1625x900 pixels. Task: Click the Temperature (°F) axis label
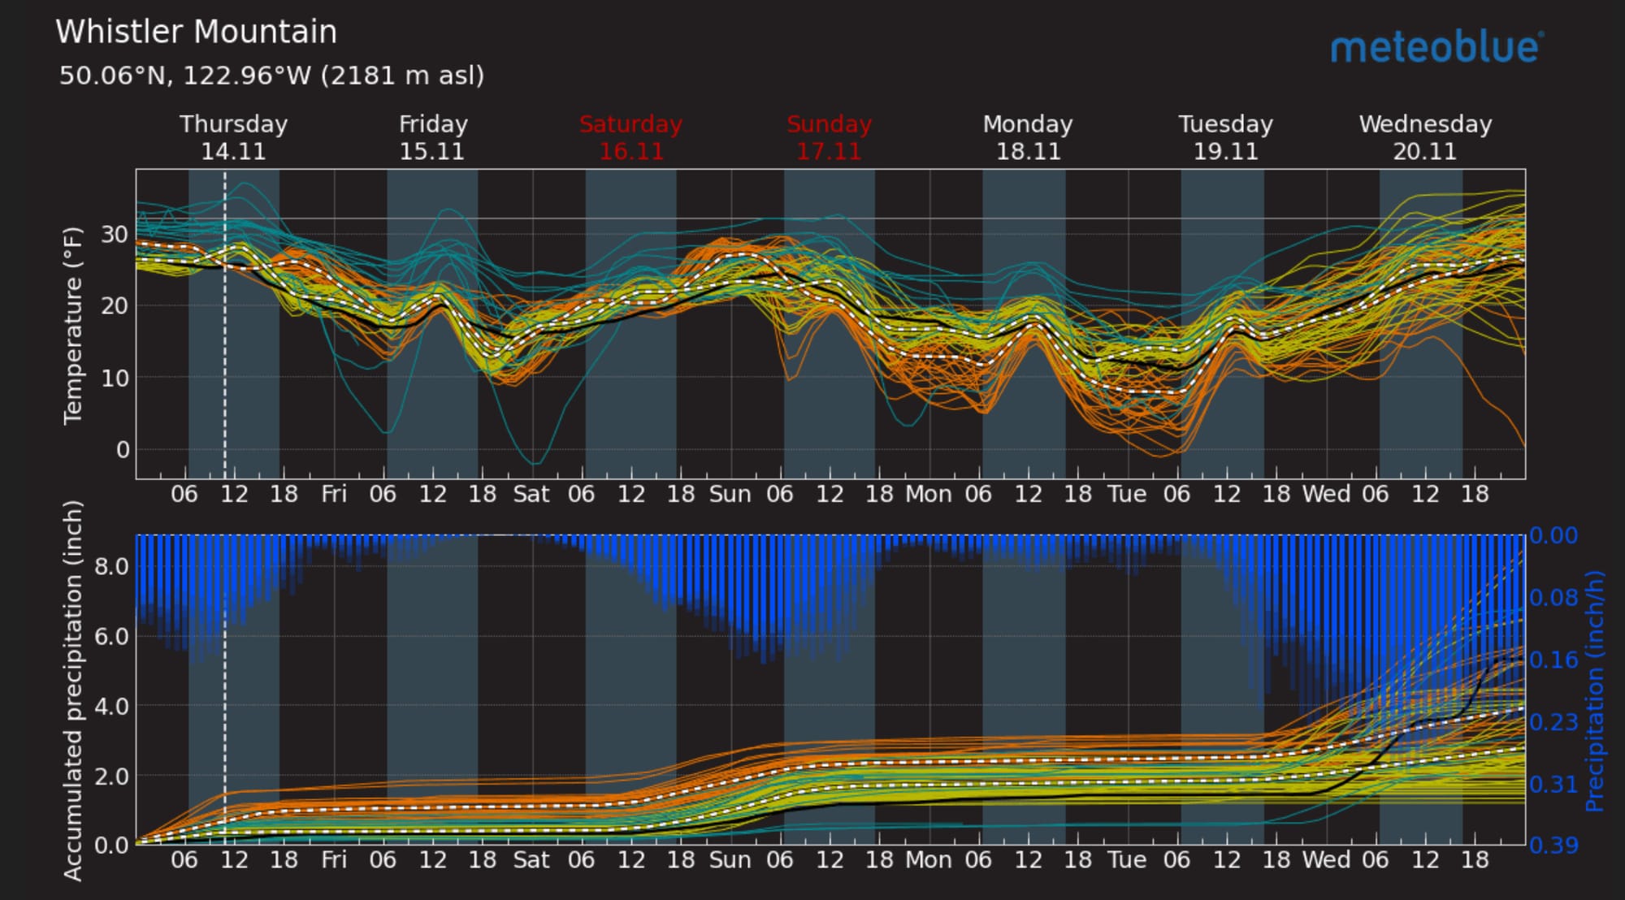(x=73, y=325)
